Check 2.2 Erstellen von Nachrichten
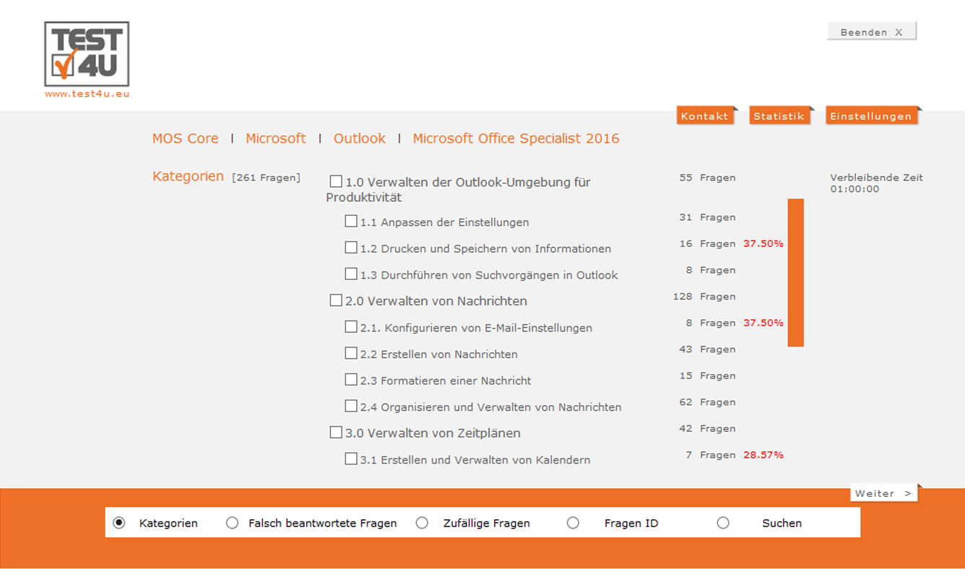Viewport: 965px width, 569px height. point(351,353)
